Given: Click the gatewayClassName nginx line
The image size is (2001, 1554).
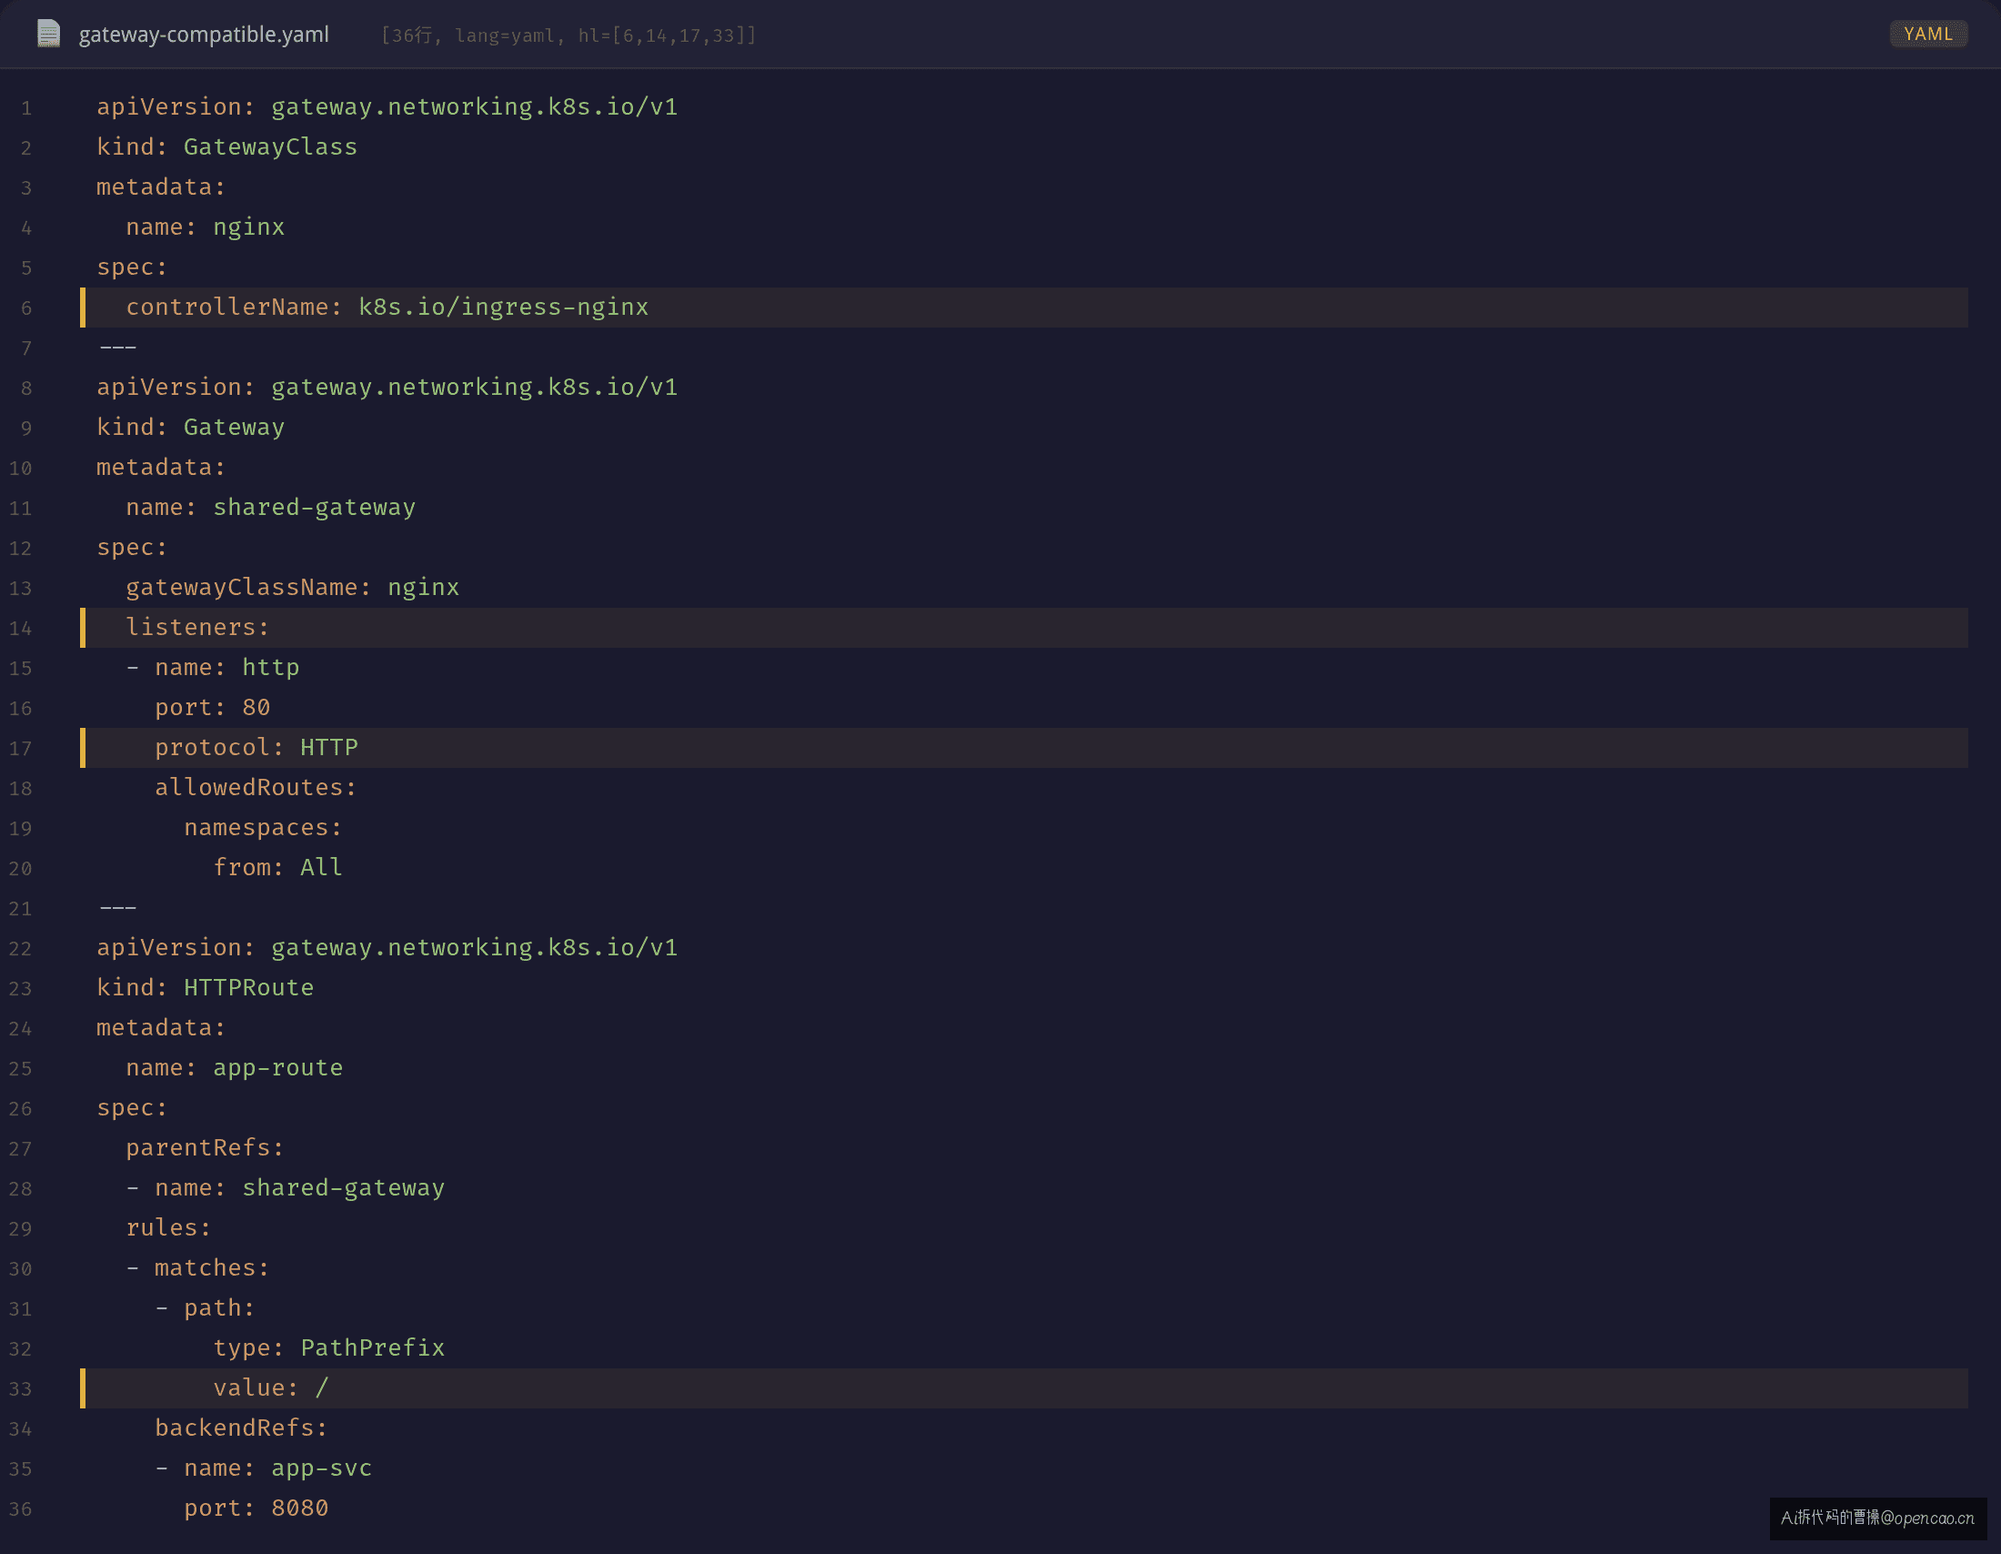Looking at the screenshot, I should (292, 588).
